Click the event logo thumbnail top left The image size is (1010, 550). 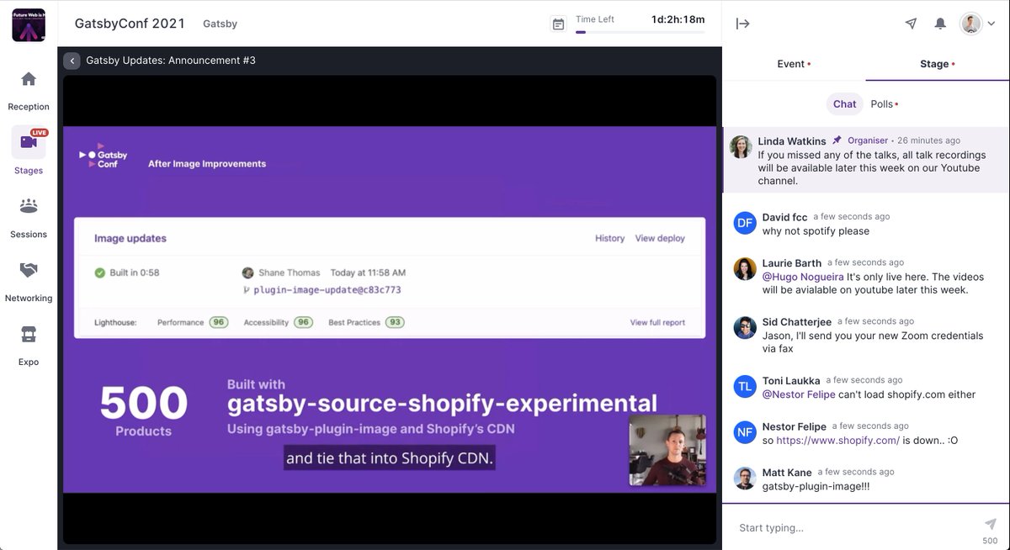(x=29, y=24)
